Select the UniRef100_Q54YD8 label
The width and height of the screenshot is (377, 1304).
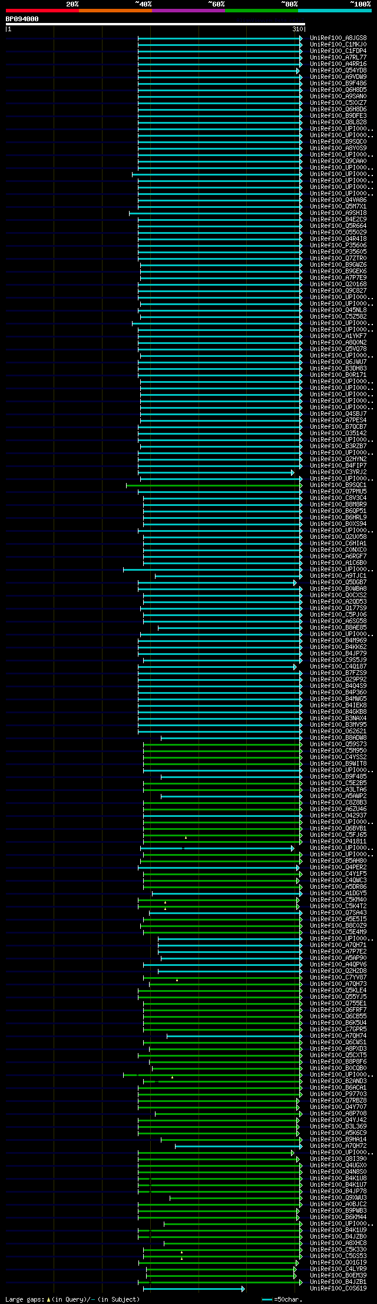click(338, 70)
